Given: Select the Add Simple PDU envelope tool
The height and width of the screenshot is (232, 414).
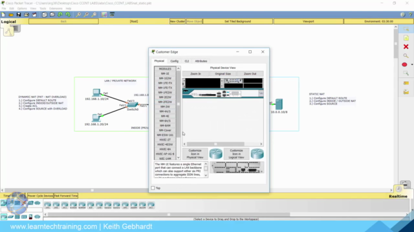Looking at the screenshot, I should click(406, 83).
